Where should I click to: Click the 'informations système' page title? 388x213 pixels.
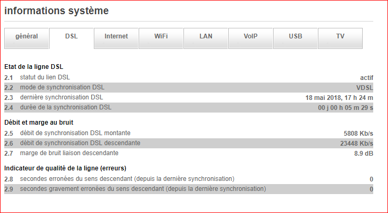[x=57, y=11]
